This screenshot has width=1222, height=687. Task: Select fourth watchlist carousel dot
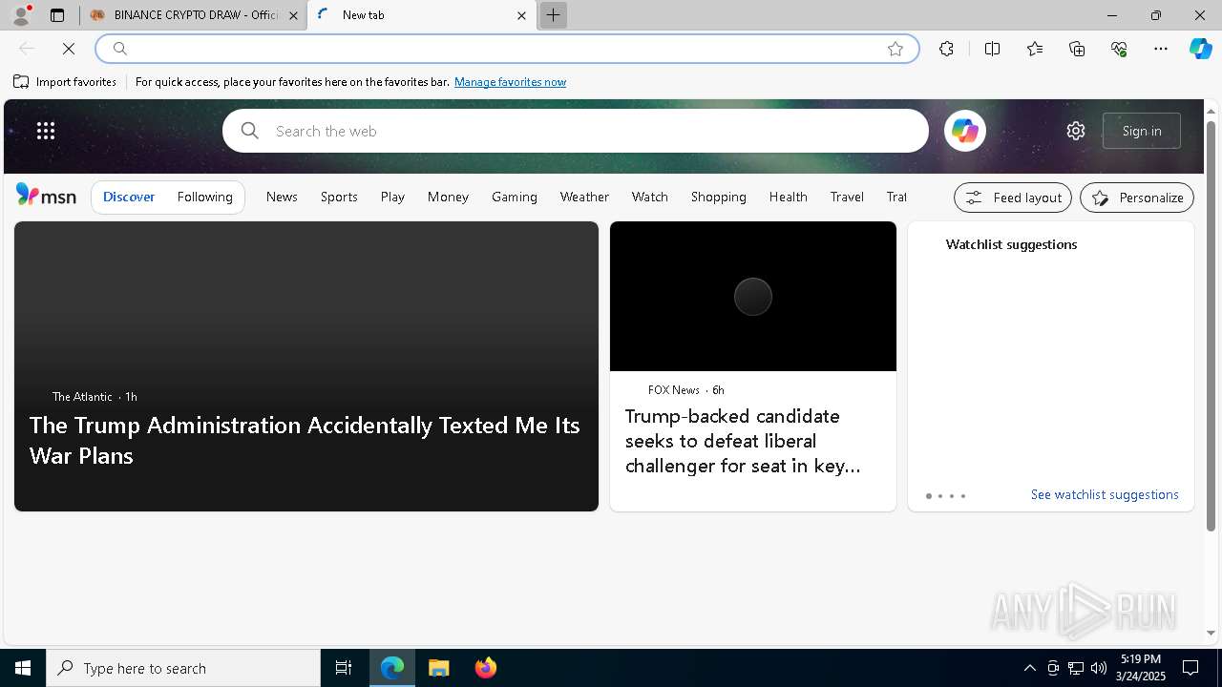[963, 496]
